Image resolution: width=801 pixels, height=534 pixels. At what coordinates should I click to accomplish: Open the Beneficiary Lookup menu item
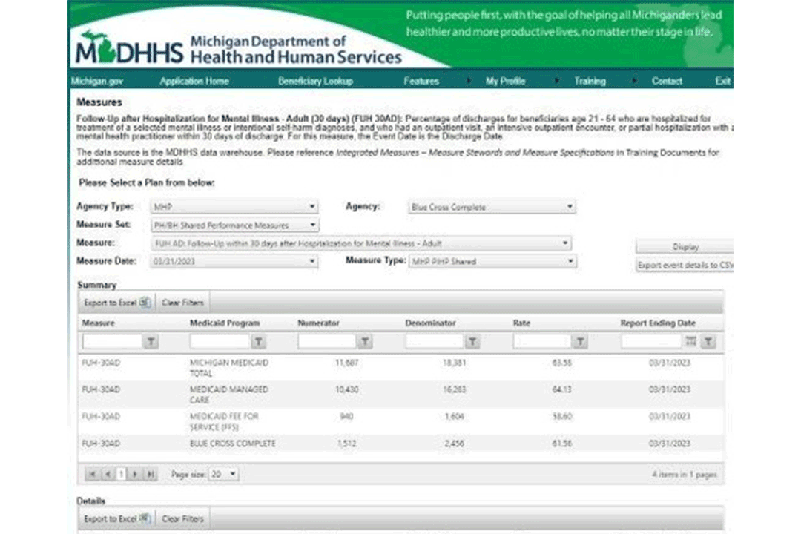coord(315,81)
